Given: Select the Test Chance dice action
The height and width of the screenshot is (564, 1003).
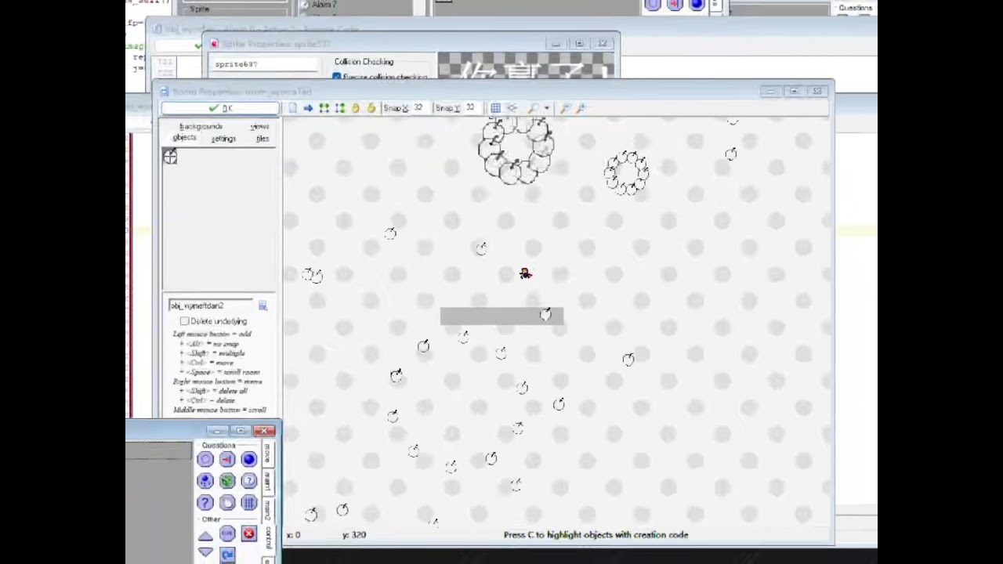Looking at the screenshot, I should 227,481.
